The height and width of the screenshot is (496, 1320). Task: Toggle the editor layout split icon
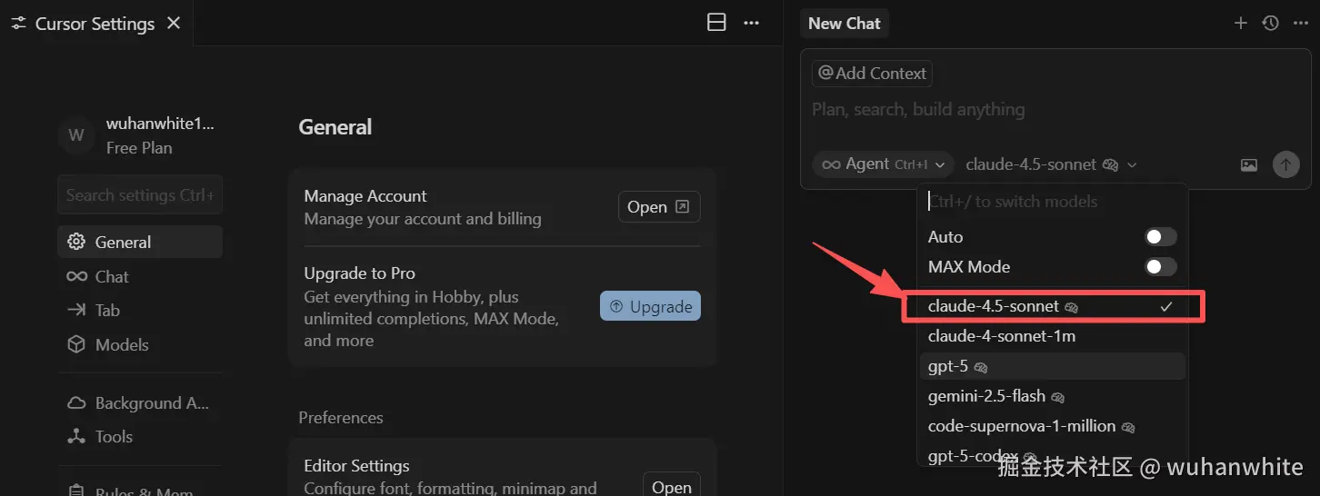click(x=716, y=23)
